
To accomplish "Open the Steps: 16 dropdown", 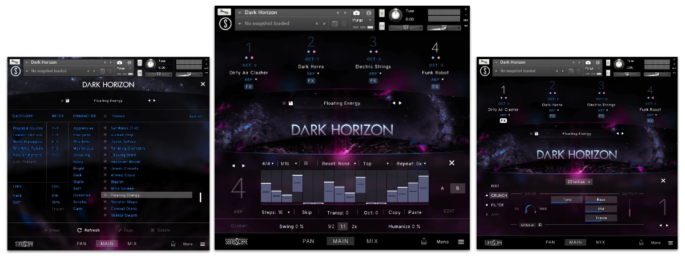I will pyautogui.click(x=276, y=212).
